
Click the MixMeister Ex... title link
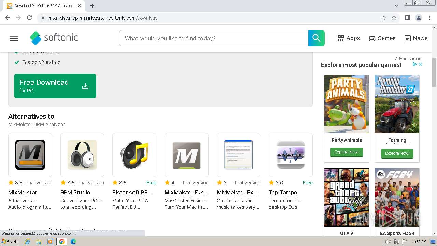click(237, 192)
